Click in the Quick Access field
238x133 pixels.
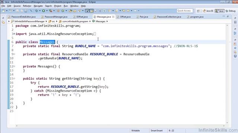(185, 11)
